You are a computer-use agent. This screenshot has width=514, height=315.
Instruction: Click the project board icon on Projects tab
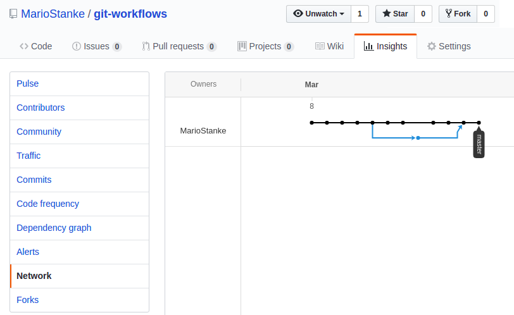(x=242, y=46)
